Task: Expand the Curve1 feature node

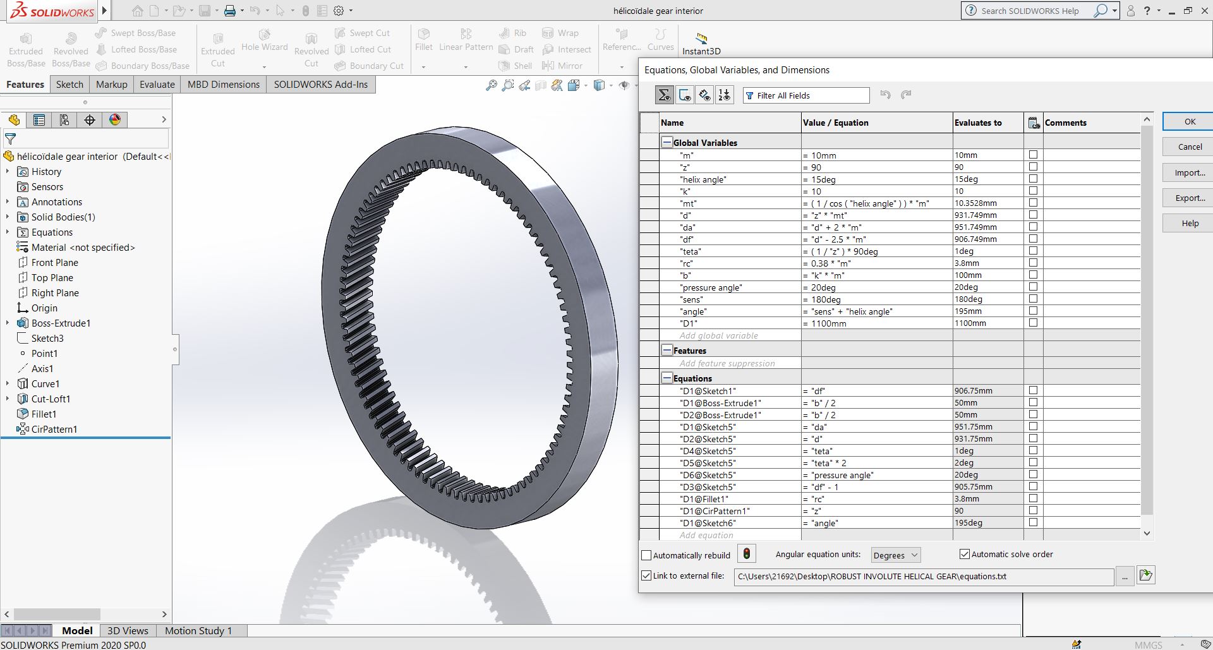Action: (x=8, y=383)
